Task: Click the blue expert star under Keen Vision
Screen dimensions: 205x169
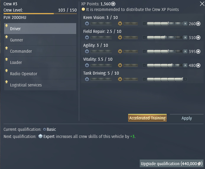Action: pyautogui.click(x=87, y=24)
